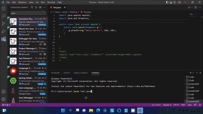Open Source Control view
The width and height of the screenshot is (203, 114).
point(3,23)
